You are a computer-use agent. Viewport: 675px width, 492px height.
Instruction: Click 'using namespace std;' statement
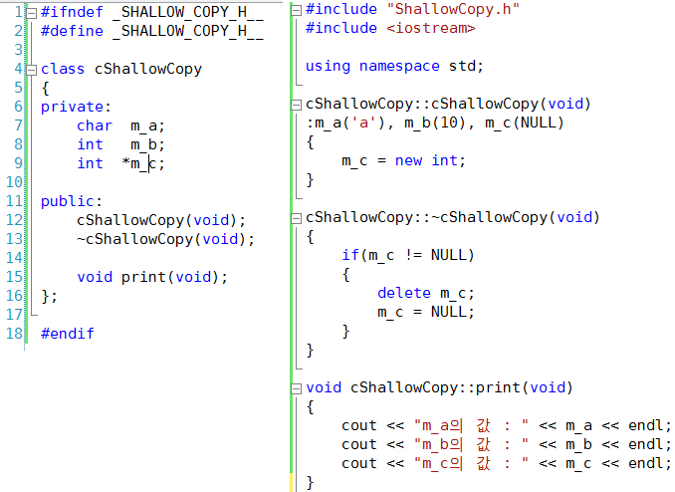pyautogui.click(x=394, y=66)
